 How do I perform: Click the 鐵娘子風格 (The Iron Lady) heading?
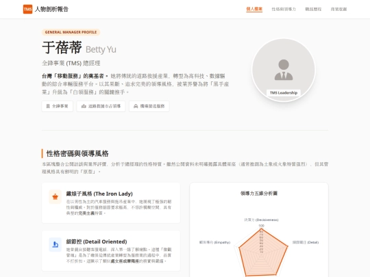(x=99, y=194)
